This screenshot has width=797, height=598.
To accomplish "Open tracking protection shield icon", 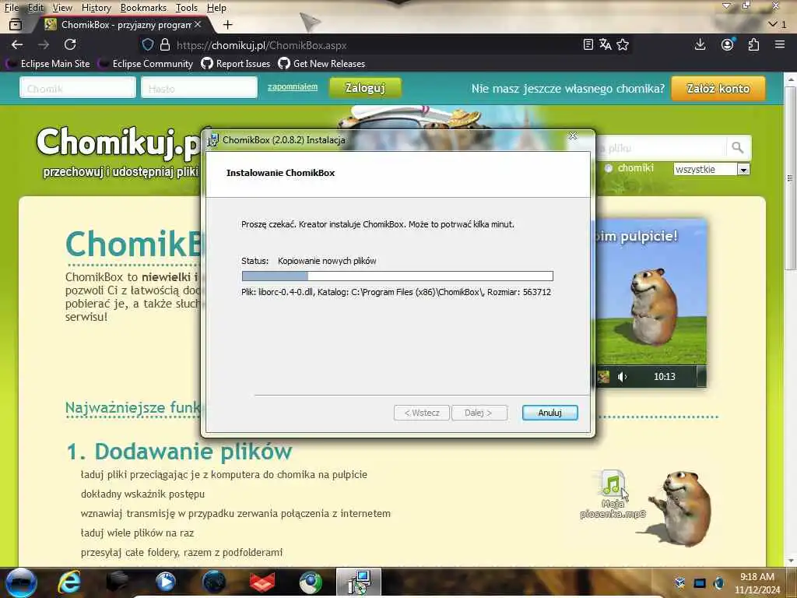I will point(147,44).
